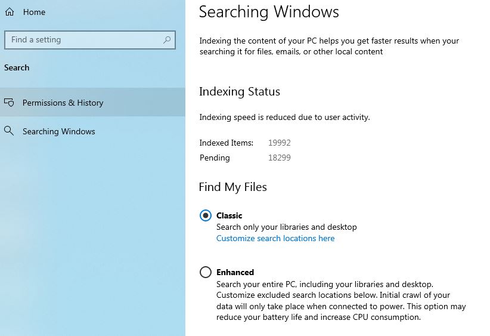Open the Home settings page
490x336 pixels.
[34, 12]
